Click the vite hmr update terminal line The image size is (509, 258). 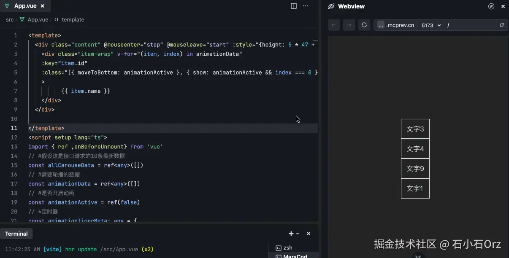coord(79,249)
